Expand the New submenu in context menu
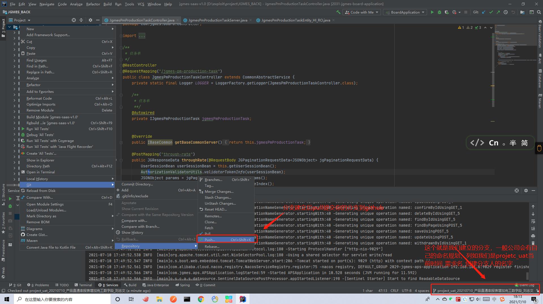This screenshot has width=543, height=304. tap(67, 29)
